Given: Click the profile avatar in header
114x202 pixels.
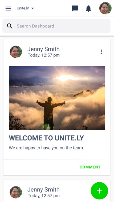Looking at the screenshot, I should 105,8.
